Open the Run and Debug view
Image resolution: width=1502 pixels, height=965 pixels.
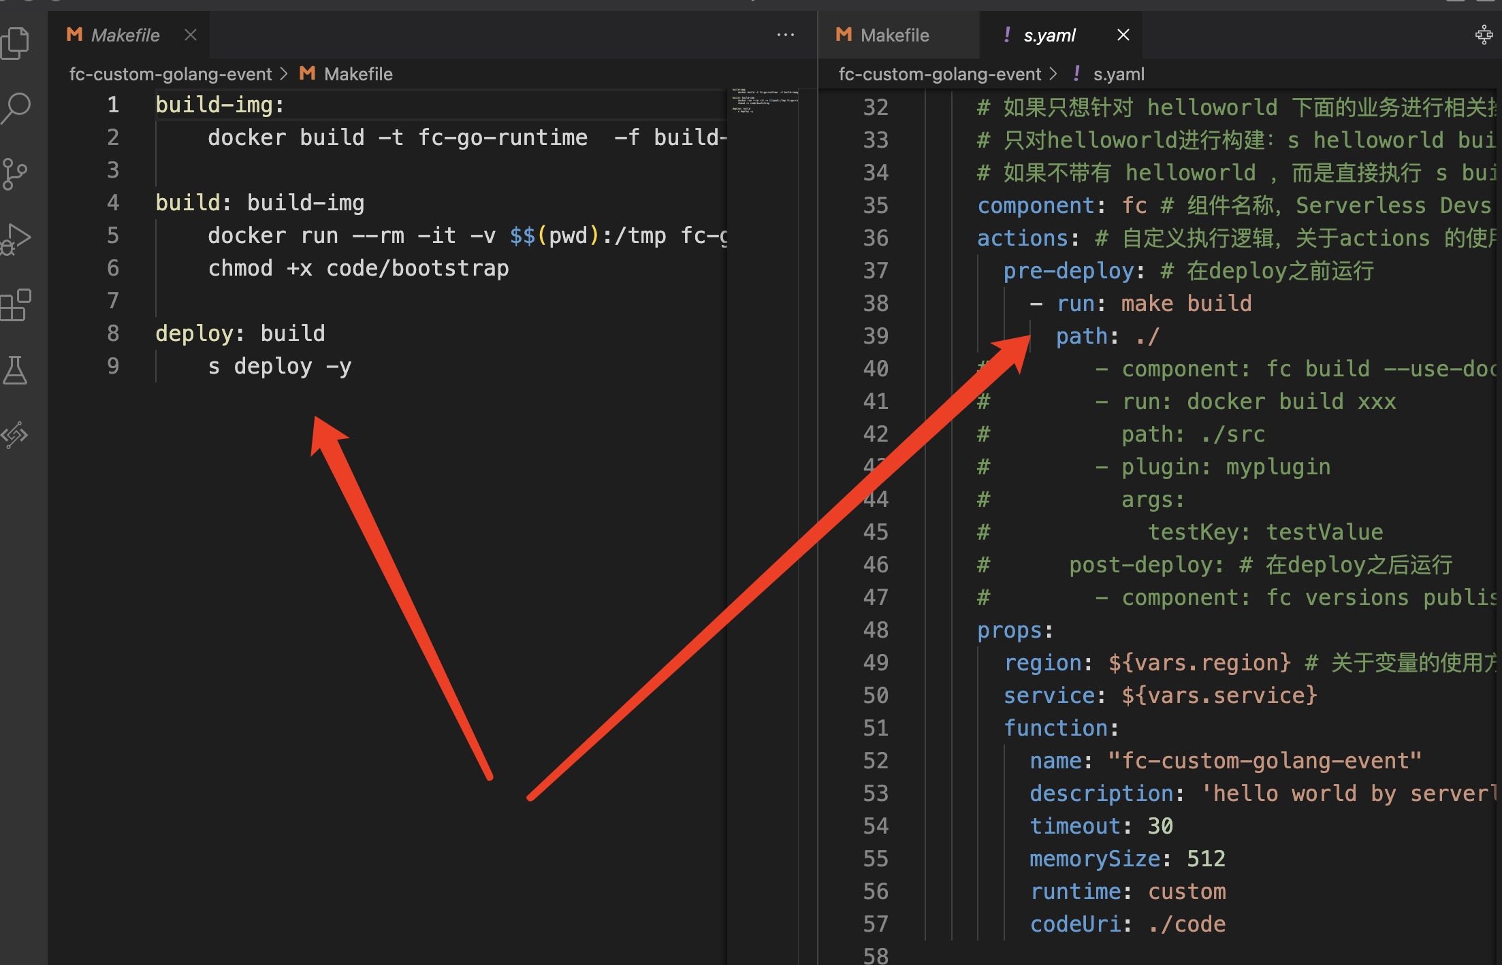(15, 240)
